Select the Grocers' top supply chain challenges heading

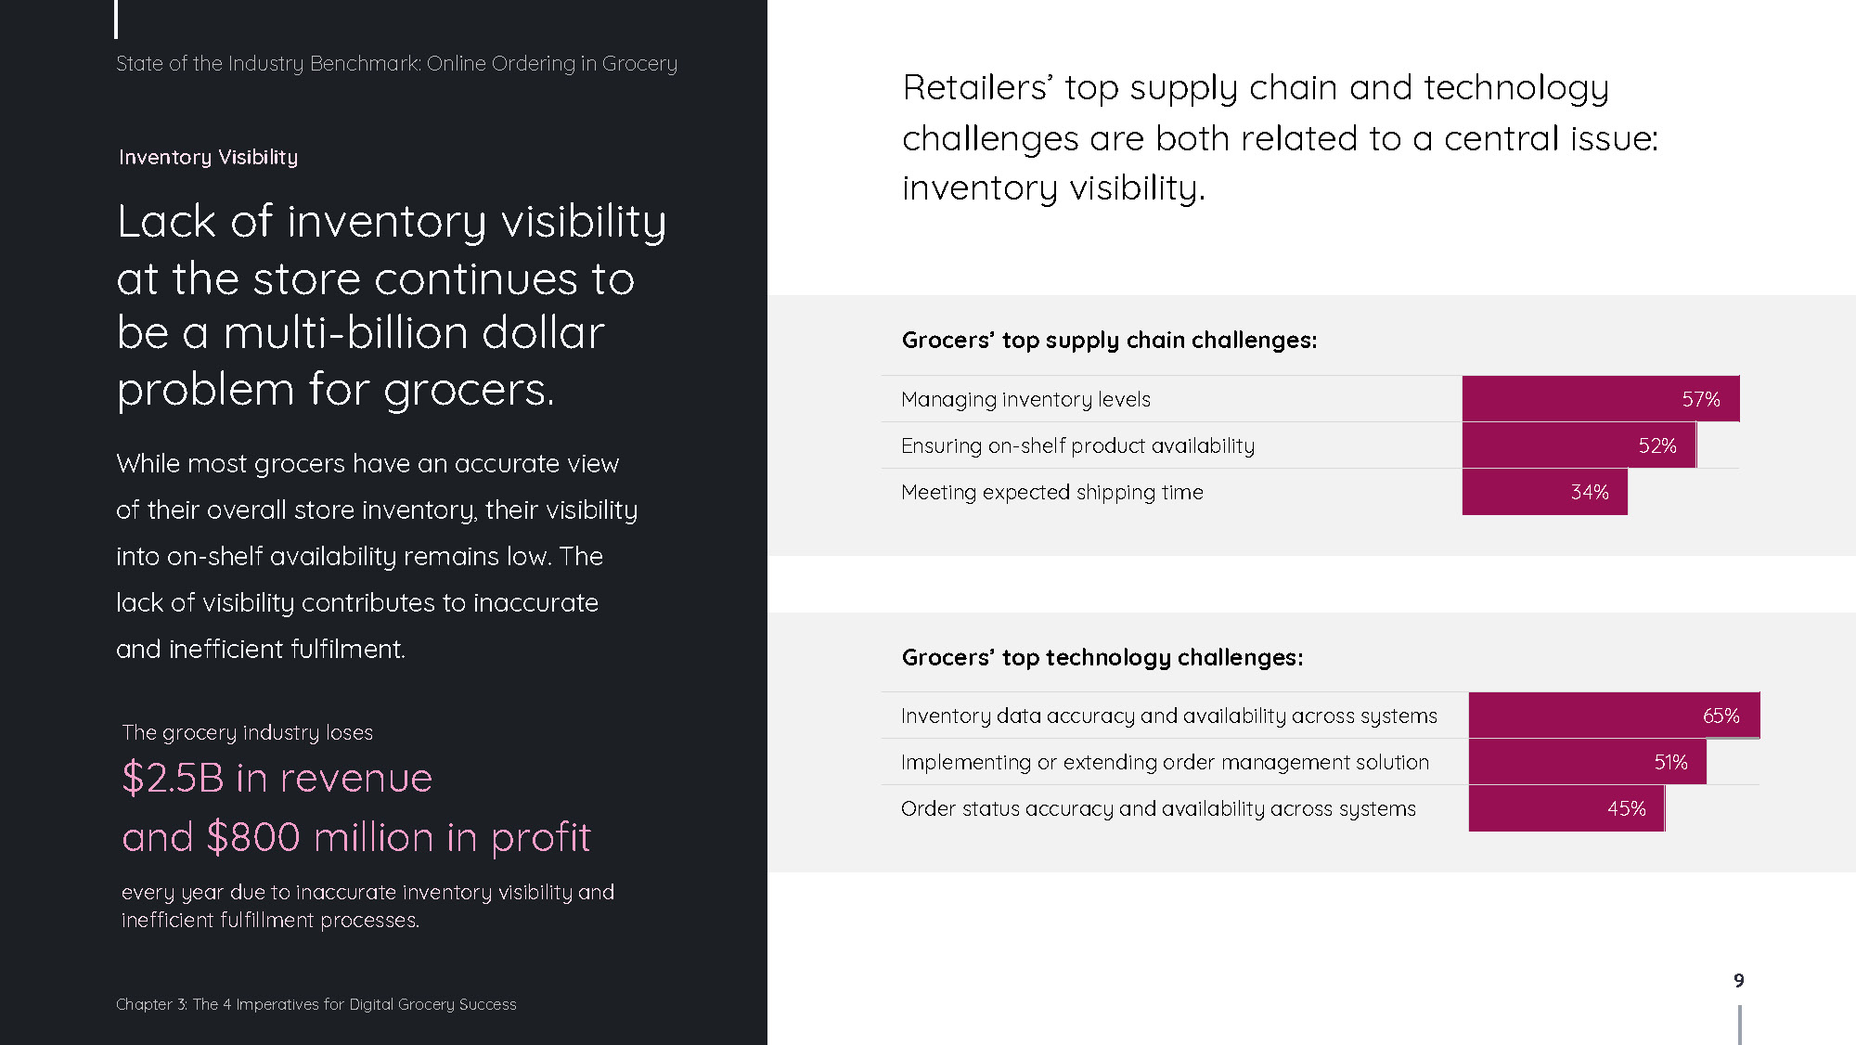1109,341
